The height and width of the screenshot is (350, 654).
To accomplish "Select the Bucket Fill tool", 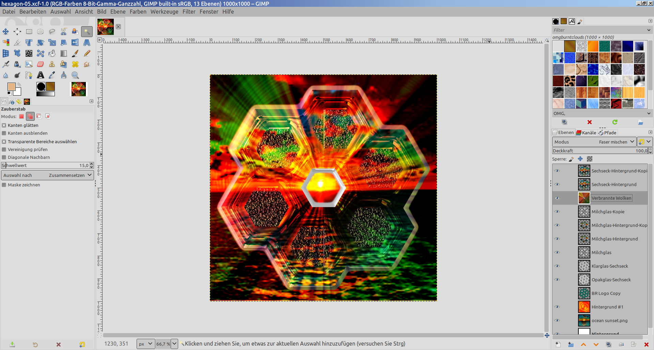I will pos(52,53).
